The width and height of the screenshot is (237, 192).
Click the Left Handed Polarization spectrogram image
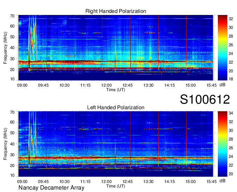pyautogui.click(x=116, y=144)
